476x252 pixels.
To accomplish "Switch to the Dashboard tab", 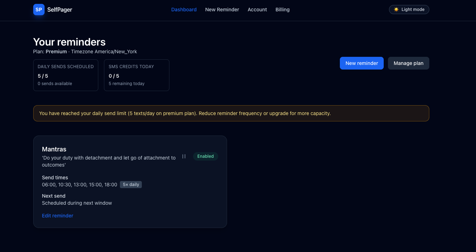I will [x=184, y=10].
